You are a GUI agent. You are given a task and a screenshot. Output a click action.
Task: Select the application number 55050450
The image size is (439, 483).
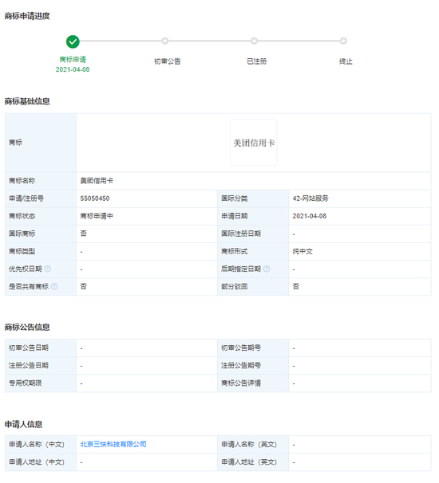point(95,198)
